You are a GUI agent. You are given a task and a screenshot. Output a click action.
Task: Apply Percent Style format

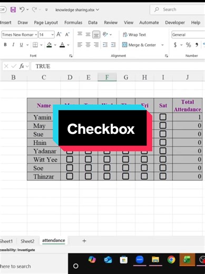[x=189, y=45]
